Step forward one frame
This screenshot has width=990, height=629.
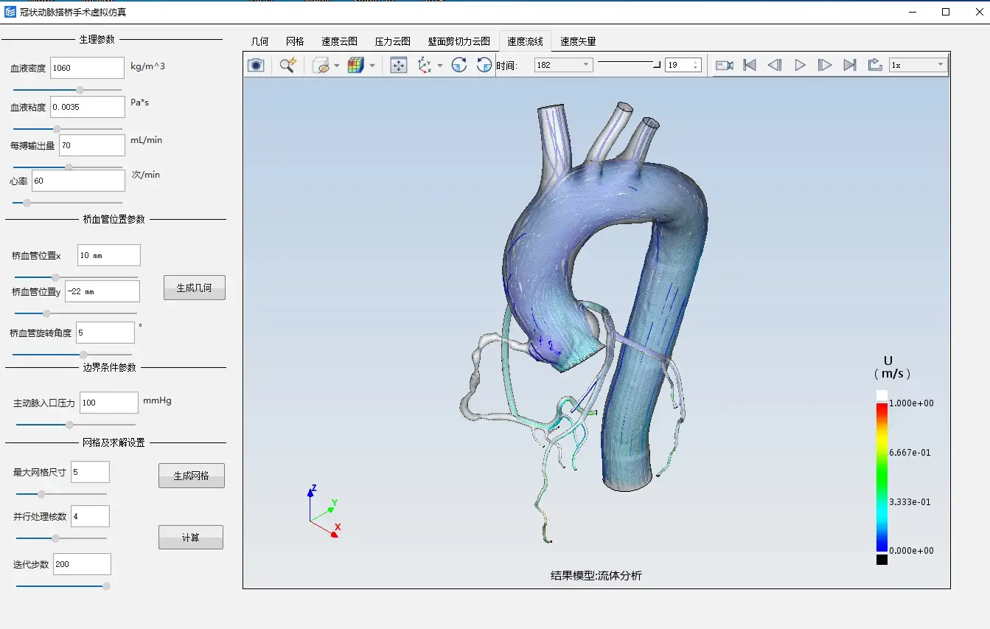[x=825, y=66]
